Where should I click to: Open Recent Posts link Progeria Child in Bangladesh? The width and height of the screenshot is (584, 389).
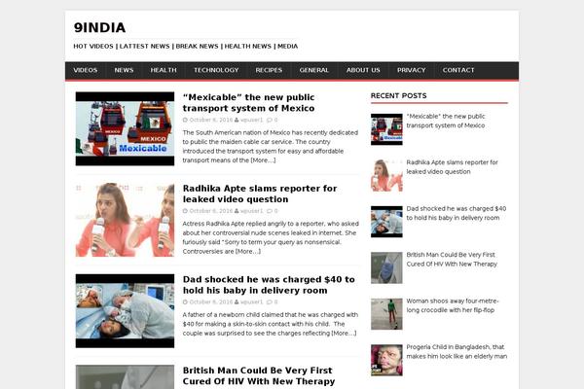coord(456,352)
